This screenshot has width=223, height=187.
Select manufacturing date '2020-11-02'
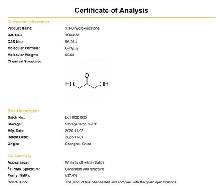coord(74,131)
